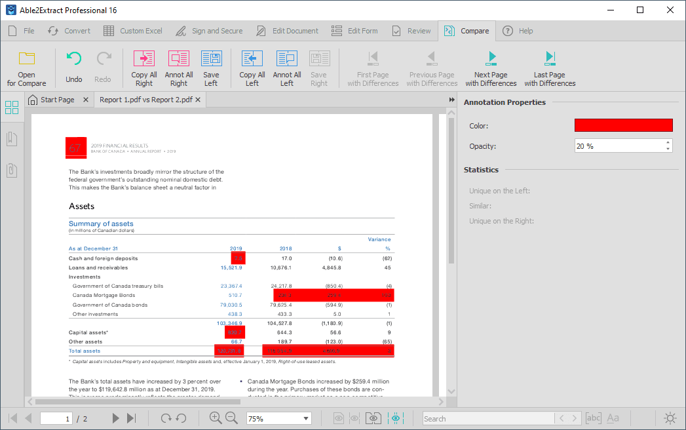Image resolution: width=686 pixels, height=430 pixels.
Task: Click highlighted Cash and foreign deposits 2019 cell
Action: click(x=238, y=258)
